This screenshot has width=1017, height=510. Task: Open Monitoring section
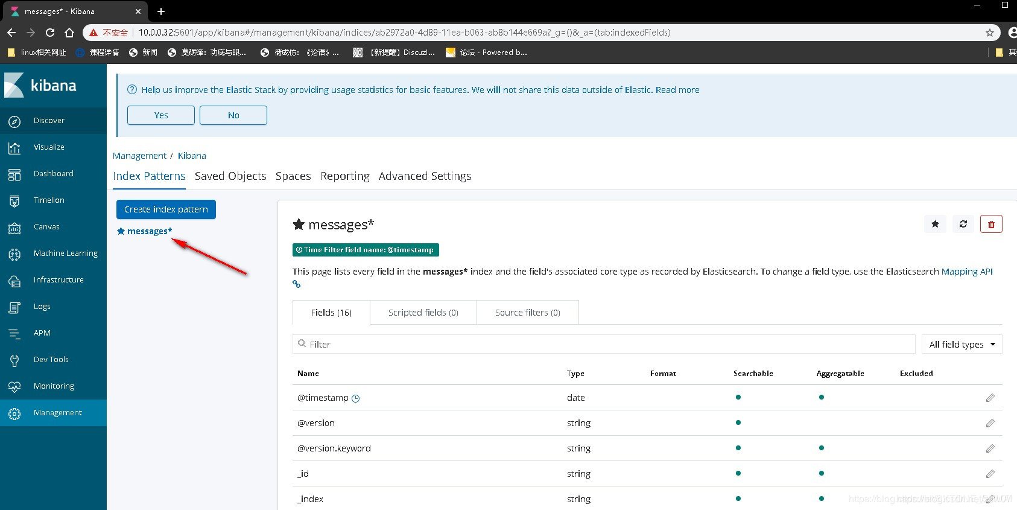(53, 386)
